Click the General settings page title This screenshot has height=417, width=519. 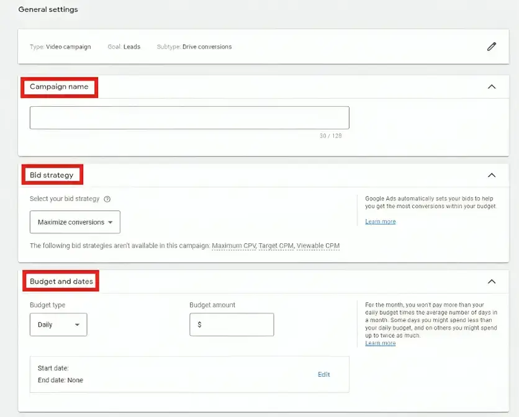pyautogui.click(x=48, y=9)
